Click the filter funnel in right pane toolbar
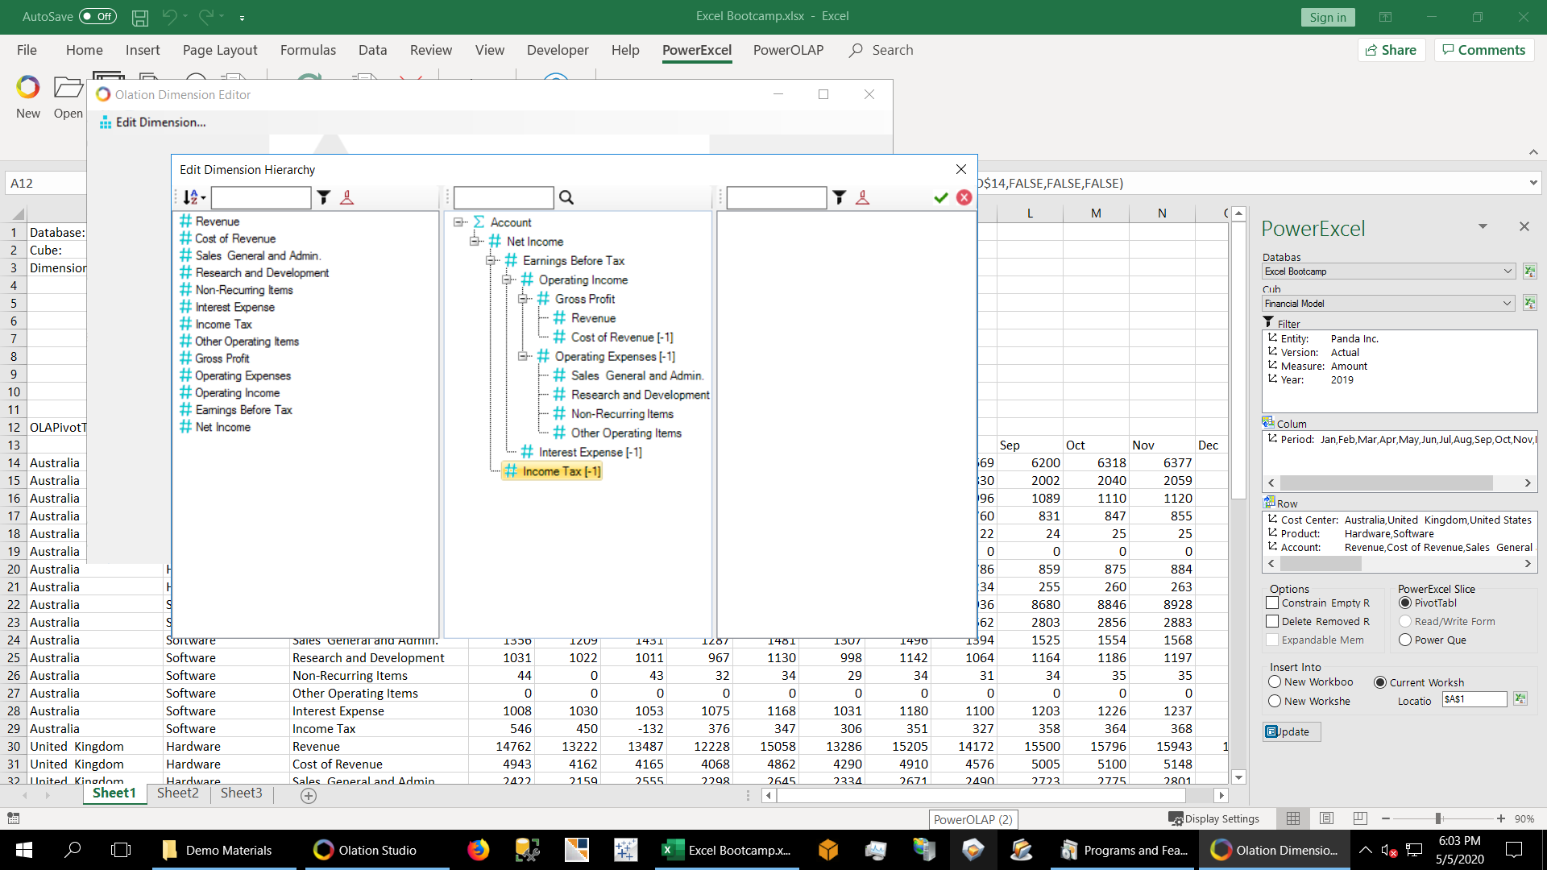Viewport: 1547px width, 870px height. tap(840, 197)
